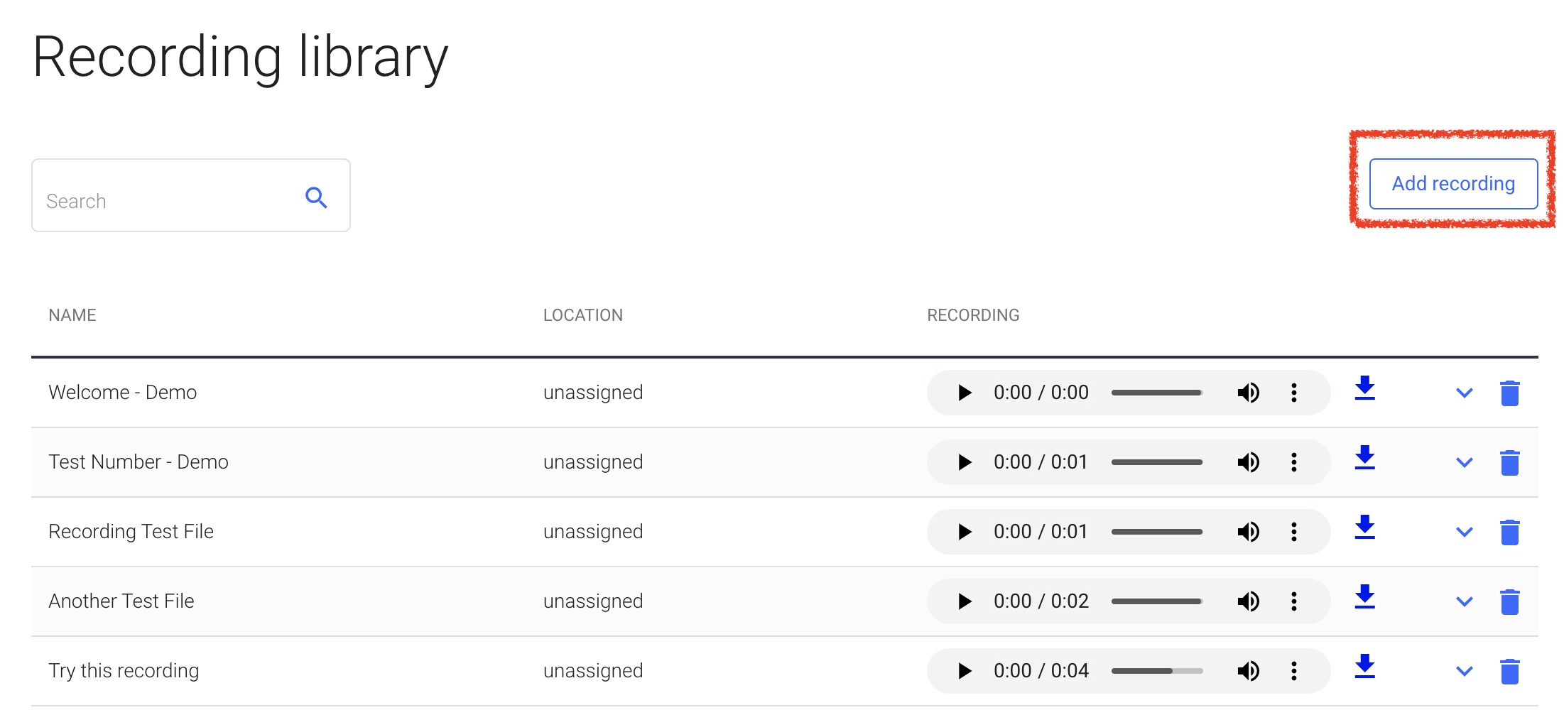Image resolution: width=1564 pixels, height=710 pixels.
Task: Click the Add recording button
Action: coord(1452,184)
